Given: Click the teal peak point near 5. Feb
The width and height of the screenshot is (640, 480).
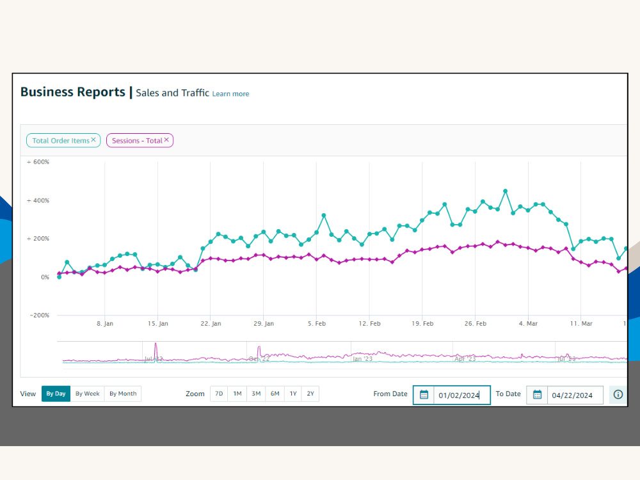Looking at the screenshot, I should click(324, 215).
